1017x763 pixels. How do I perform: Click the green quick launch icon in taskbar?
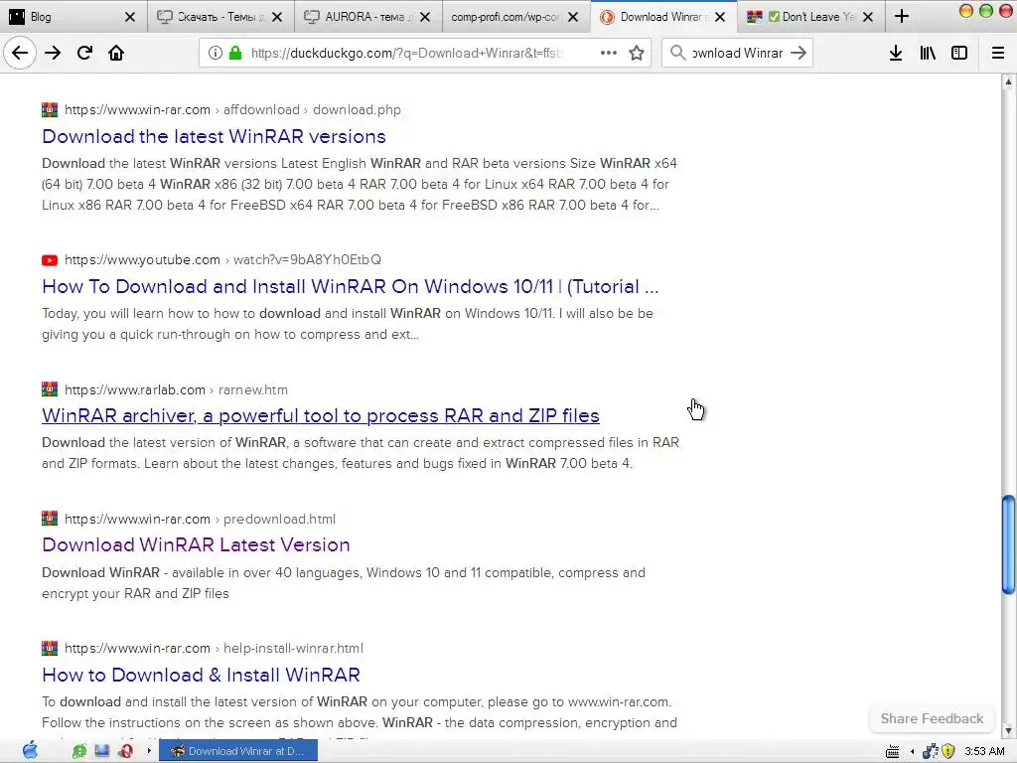(79, 751)
